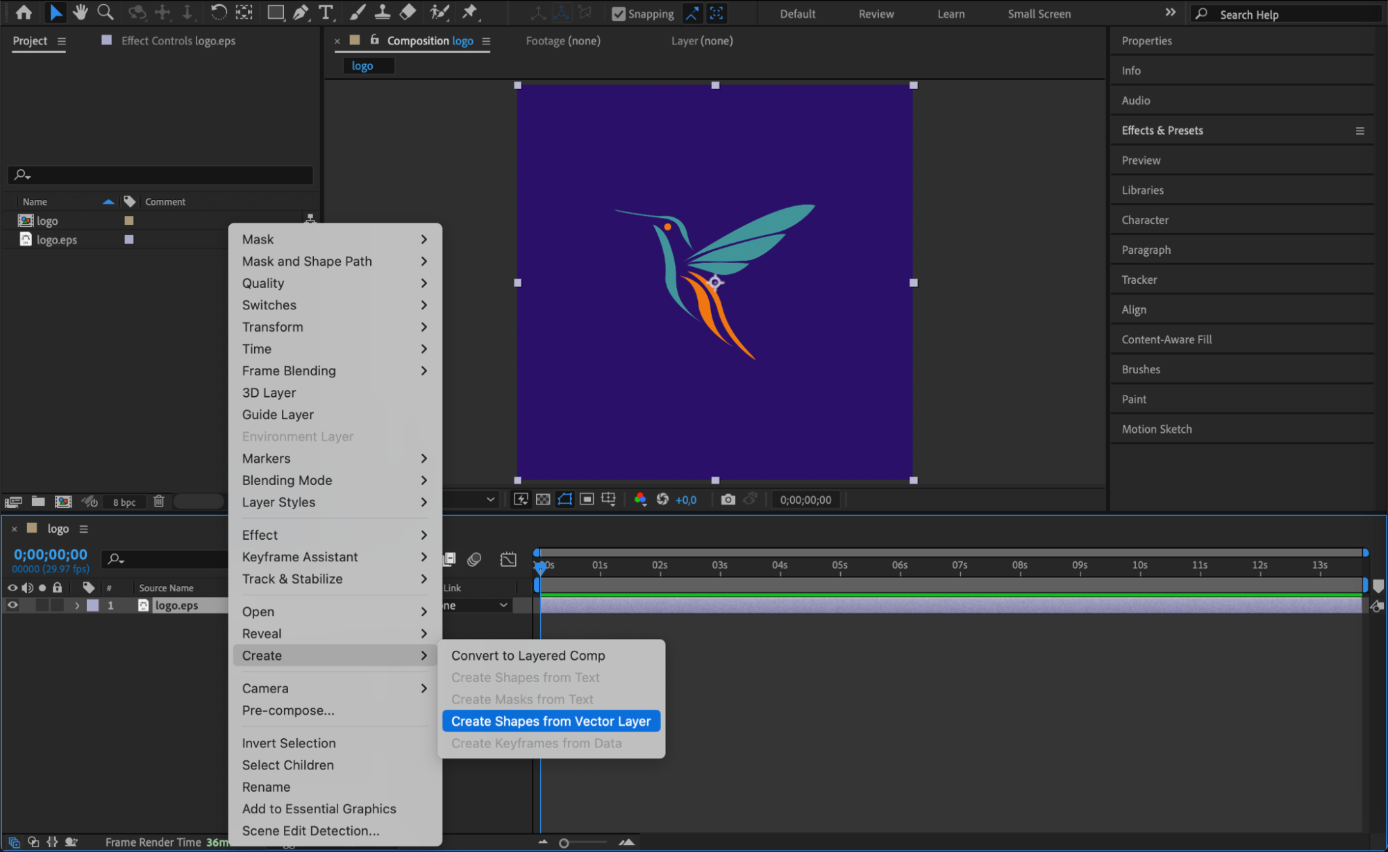
Task: Hide logo.eps layer with eye toggle
Action: coord(12,605)
